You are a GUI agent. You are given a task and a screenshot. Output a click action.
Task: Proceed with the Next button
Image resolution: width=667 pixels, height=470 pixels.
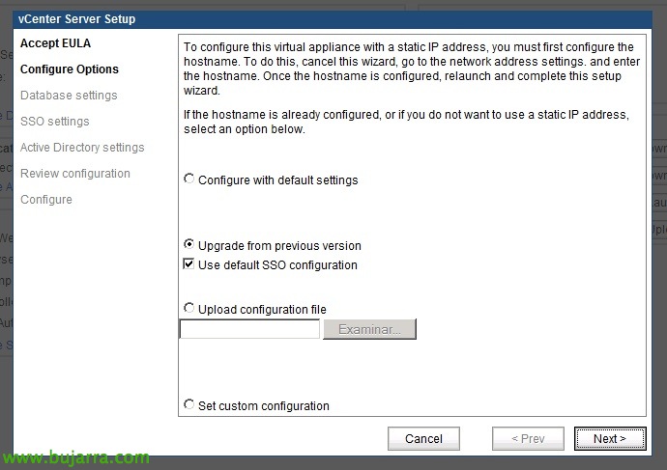[x=610, y=438]
